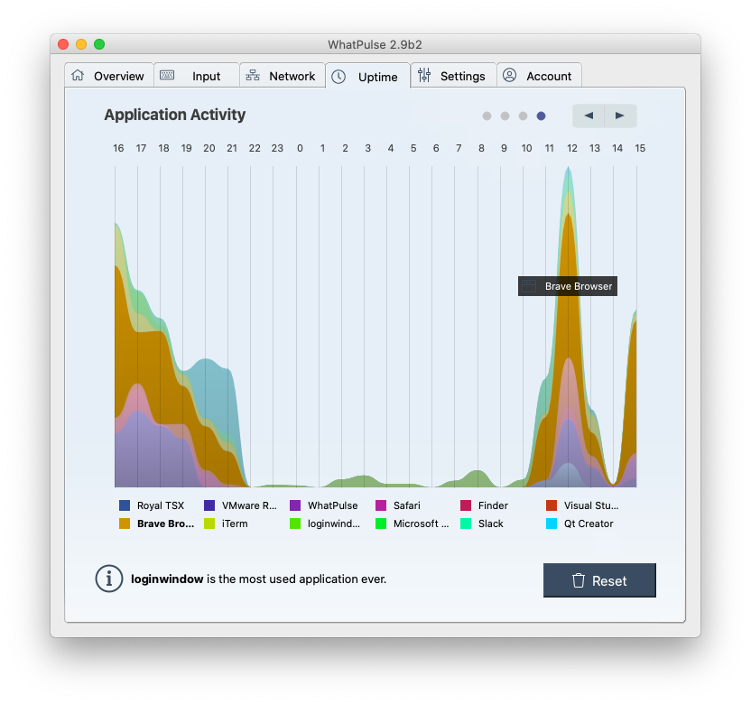The height and width of the screenshot is (704, 751).
Task: Select the first page indicator dot
Action: [x=487, y=116]
